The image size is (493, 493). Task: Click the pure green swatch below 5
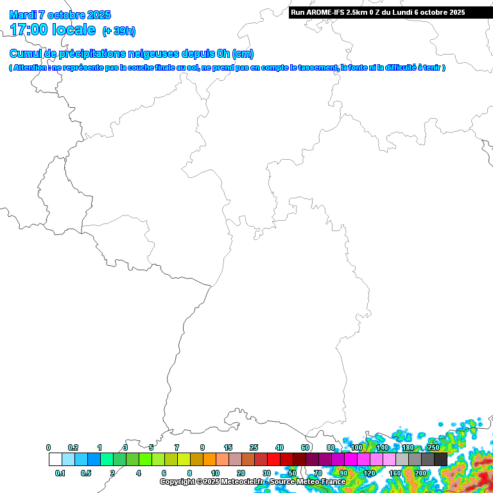(x=145, y=459)
